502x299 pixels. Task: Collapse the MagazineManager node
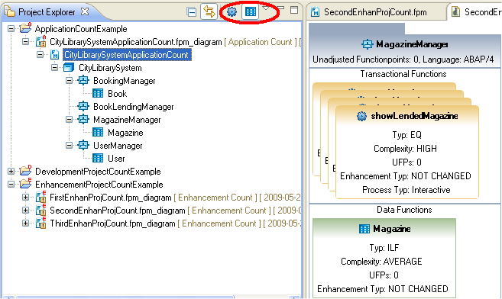pyautogui.click(x=70, y=120)
